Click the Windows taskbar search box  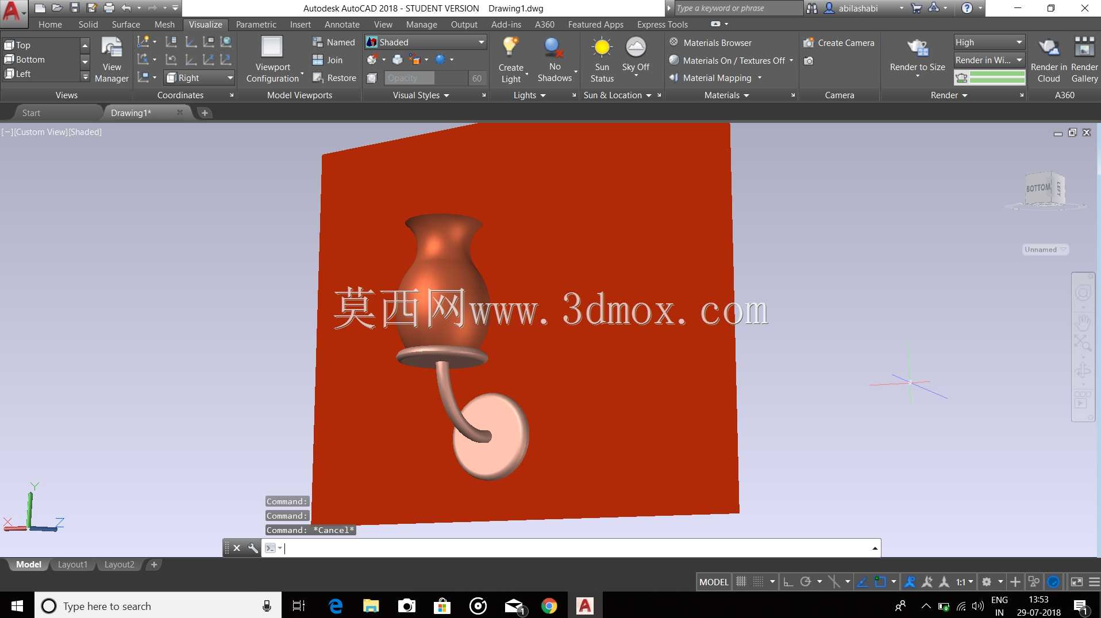pyautogui.click(x=158, y=606)
